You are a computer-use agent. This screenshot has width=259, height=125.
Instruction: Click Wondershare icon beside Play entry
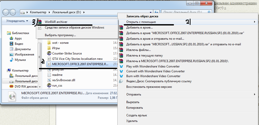pyautogui.click(x=121, y=66)
